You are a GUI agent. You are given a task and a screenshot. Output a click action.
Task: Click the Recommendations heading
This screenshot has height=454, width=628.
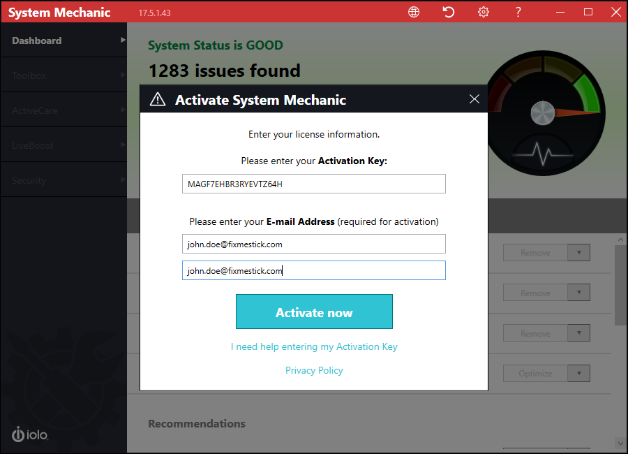(x=197, y=423)
